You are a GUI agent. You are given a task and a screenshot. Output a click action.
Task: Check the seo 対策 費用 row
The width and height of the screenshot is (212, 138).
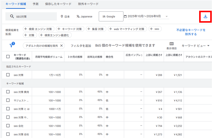point(8,92)
